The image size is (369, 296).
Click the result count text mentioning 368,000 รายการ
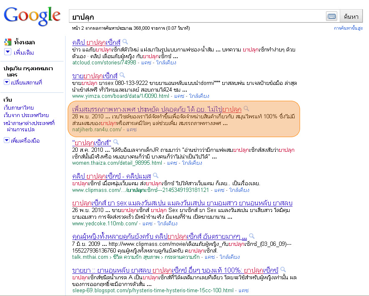click(131, 28)
